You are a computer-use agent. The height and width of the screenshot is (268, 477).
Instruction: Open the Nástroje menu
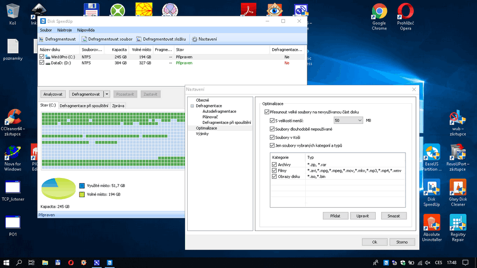[64, 30]
